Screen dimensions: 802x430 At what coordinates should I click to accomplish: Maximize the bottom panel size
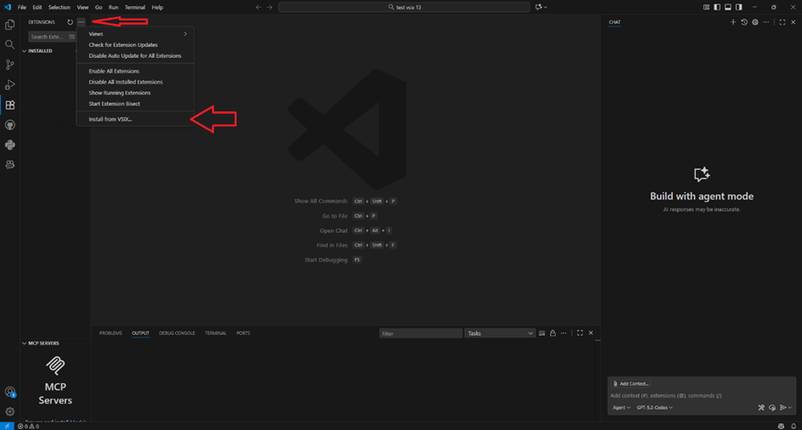[x=579, y=333]
